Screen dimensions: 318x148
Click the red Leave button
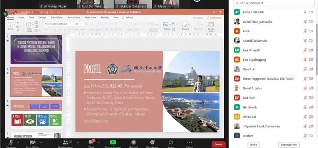[x=219, y=144]
